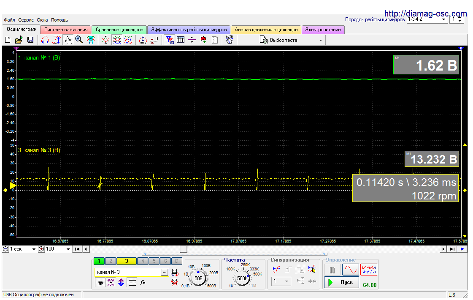
Task: Open the Сервис menu
Action: point(26,20)
